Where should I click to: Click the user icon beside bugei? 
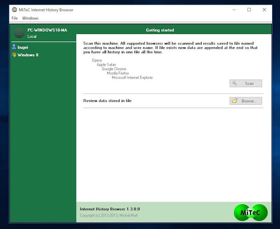coord(14,47)
